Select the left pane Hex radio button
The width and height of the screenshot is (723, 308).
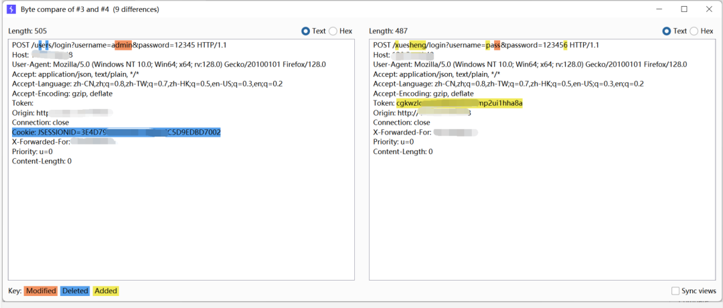click(x=333, y=31)
